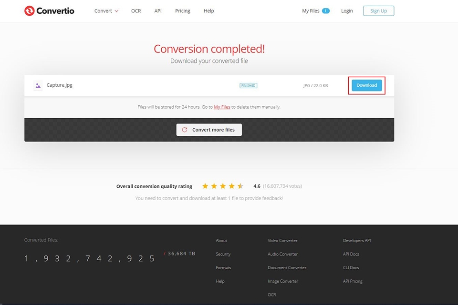Viewport: 458px width, 305px height.
Task: Click the Capture.jpg image file icon
Action: [38, 85]
